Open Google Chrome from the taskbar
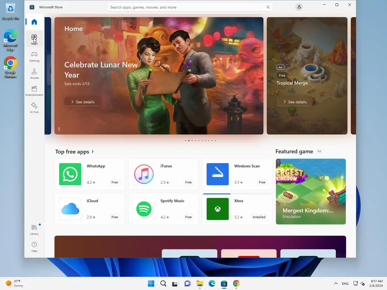This screenshot has width=387, height=290. [x=236, y=283]
